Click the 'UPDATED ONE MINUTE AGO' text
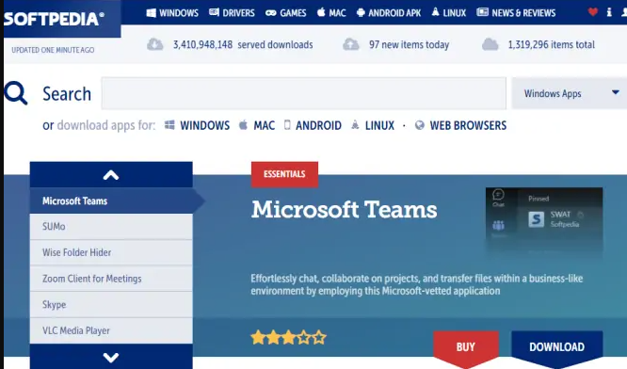627x369 pixels. pyautogui.click(x=53, y=50)
